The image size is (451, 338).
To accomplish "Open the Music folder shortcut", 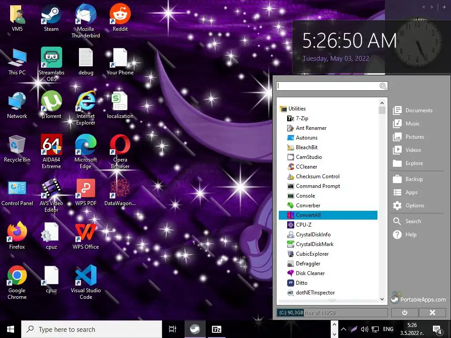I will [x=406, y=124].
